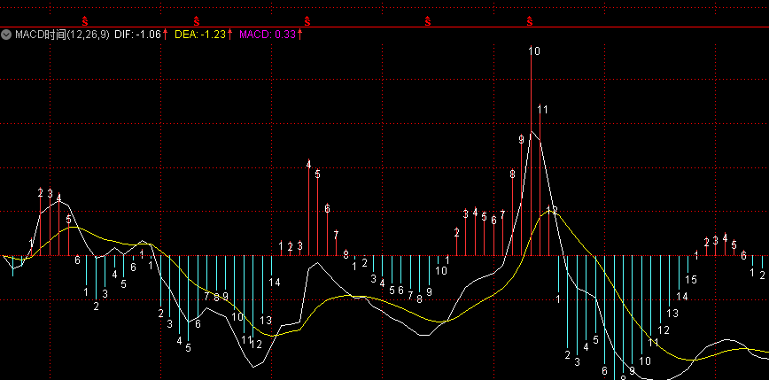Image resolution: width=769 pixels, height=380 pixels.
Task: Click the second red S marker
Action: tap(197, 19)
